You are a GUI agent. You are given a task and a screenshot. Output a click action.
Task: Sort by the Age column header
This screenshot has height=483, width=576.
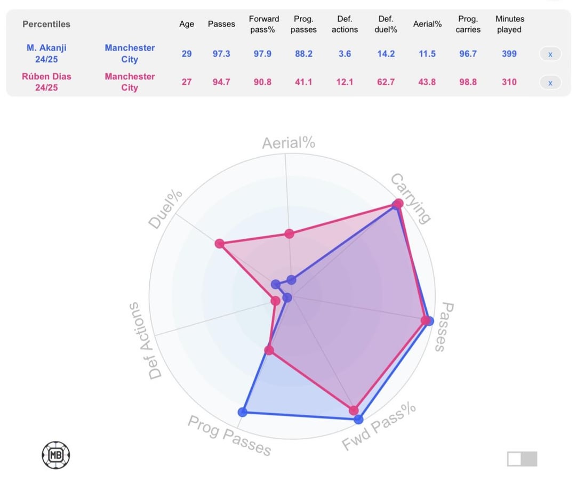(187, 24)
